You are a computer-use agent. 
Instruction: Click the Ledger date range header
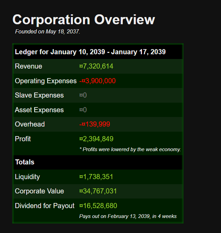(90, 52)
